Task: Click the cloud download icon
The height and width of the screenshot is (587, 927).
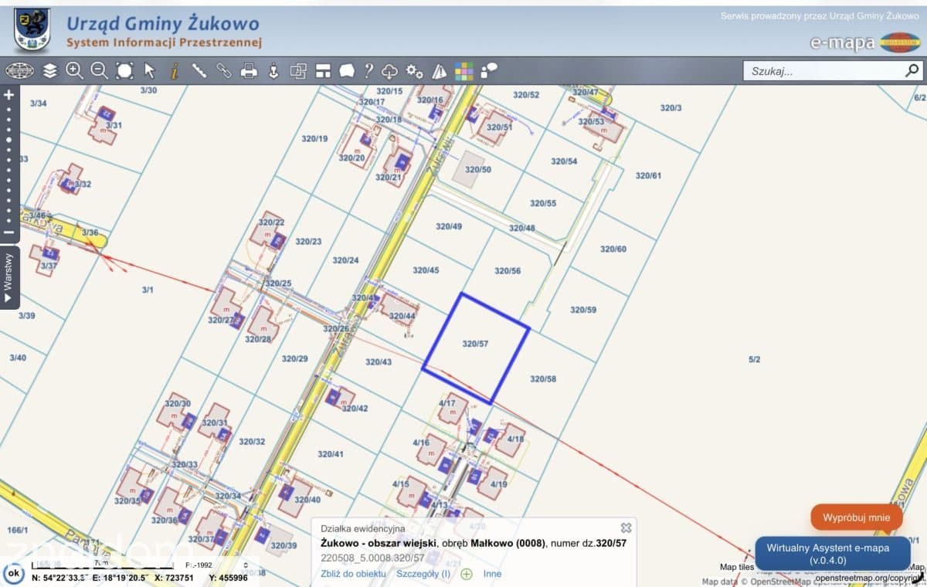Action: (390, 71)
